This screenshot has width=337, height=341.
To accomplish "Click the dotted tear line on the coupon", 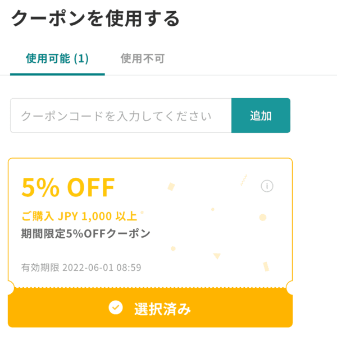I will 150,288.
